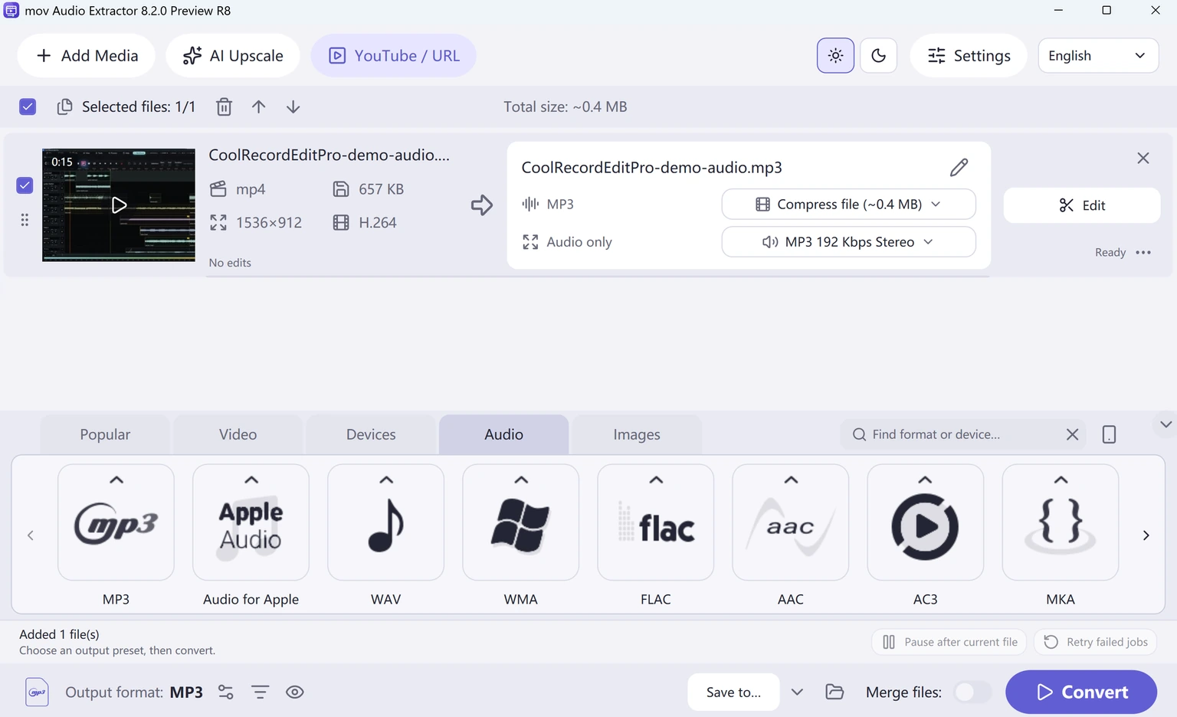
Task: Toggle the select all files checkbox
Action: click(28, 106)
